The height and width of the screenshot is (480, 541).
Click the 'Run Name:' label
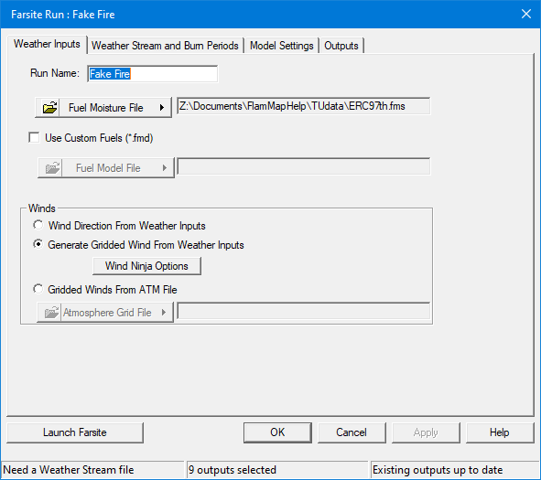(55, 73)
